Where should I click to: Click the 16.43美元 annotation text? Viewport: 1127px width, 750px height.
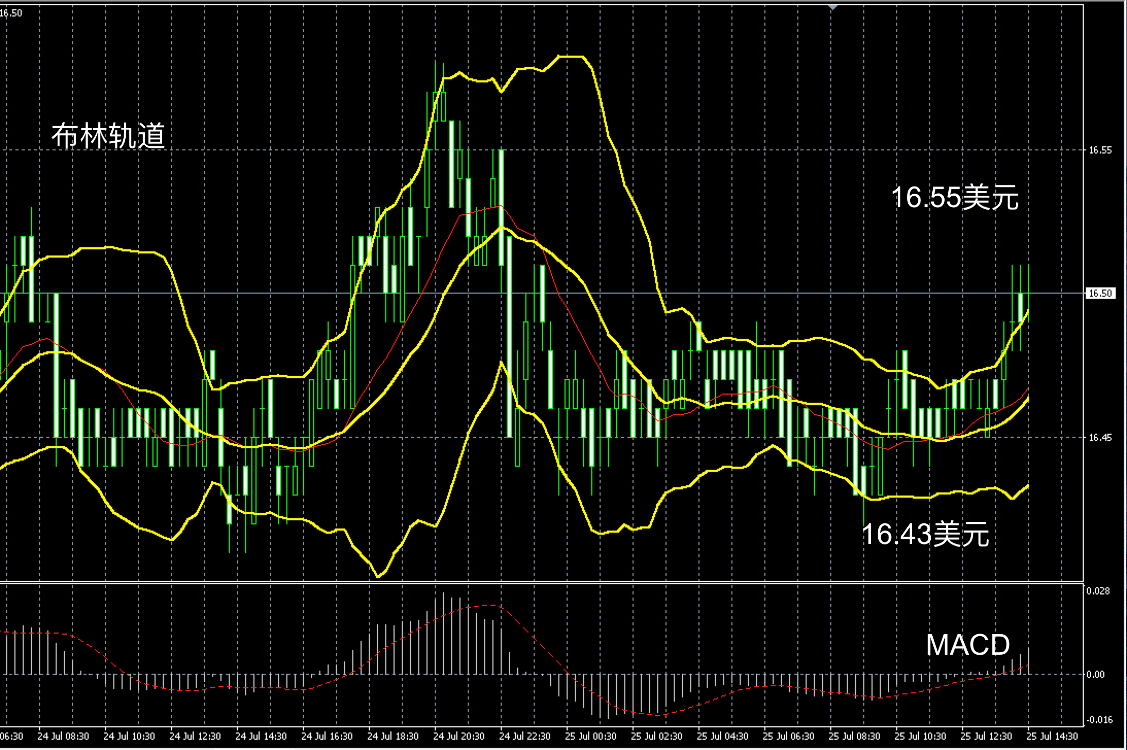click(x=925, y=534)
